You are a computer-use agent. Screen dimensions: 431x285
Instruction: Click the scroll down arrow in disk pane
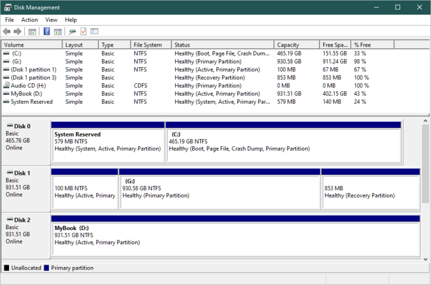425,259
